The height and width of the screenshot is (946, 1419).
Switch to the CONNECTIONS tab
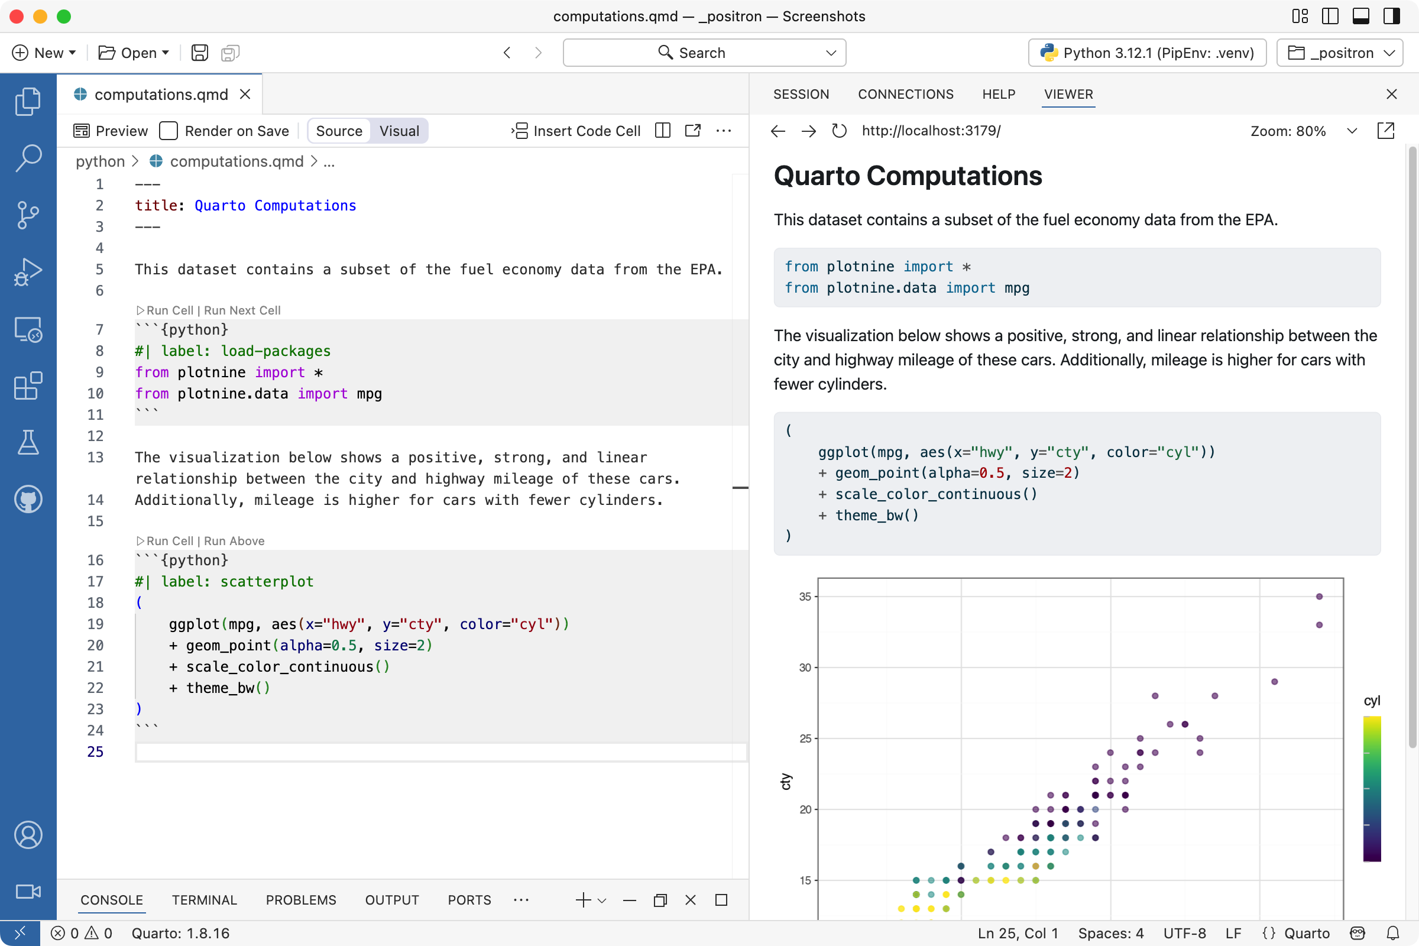point(906,94)
